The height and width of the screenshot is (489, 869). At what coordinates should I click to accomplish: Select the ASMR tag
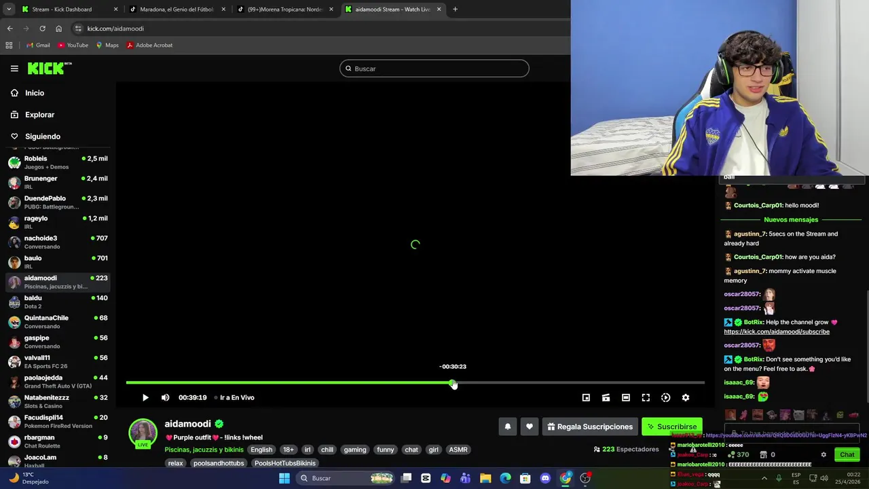pyautogui.click(x=458, y=450)
